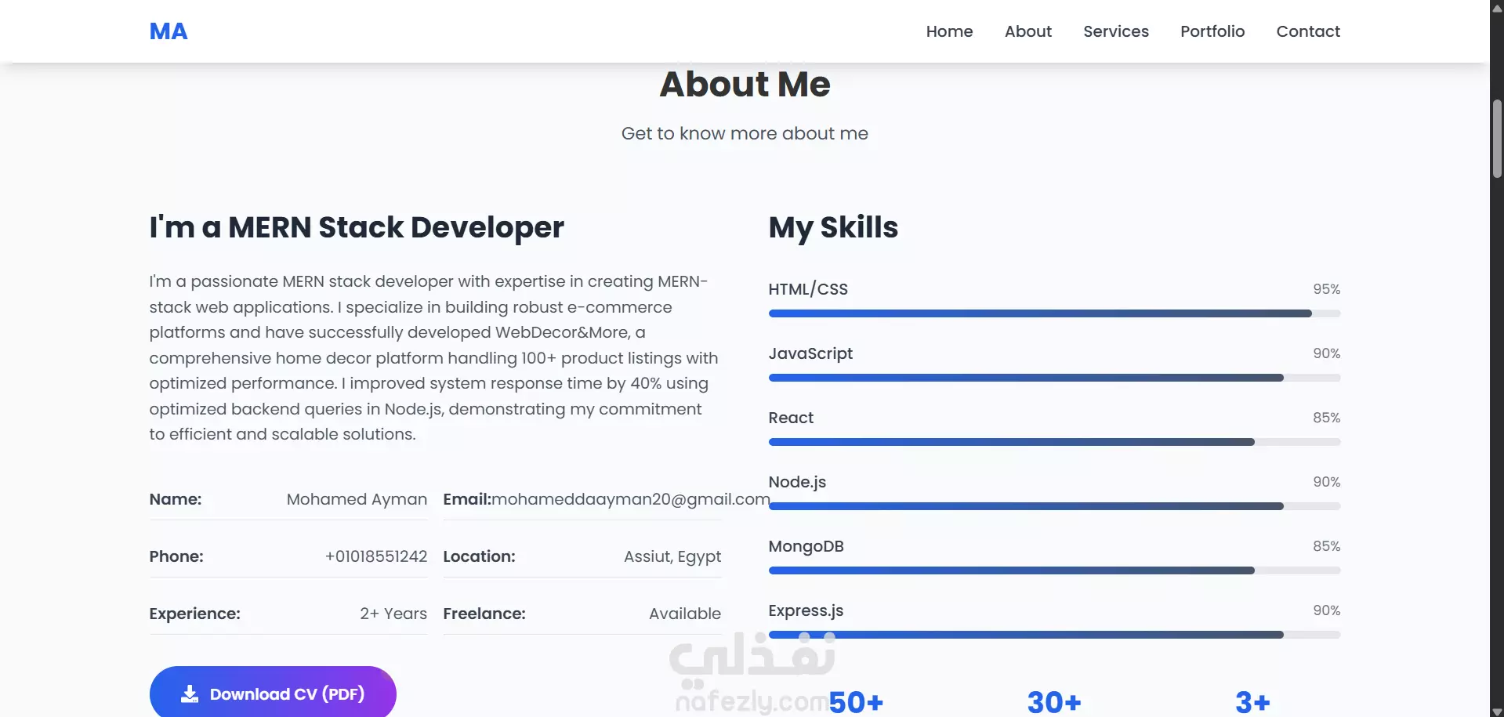Image resolution: width=1504 pixels, height=717 pixels.
Task: Open the Home nav link
Action: (x=949, y=31)
